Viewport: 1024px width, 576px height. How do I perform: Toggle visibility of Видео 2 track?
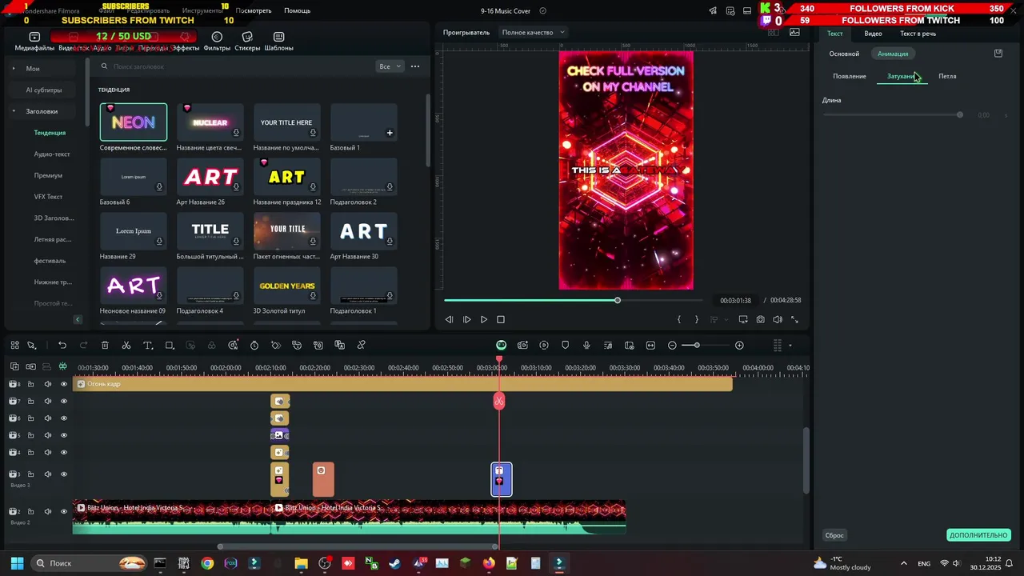64,511
